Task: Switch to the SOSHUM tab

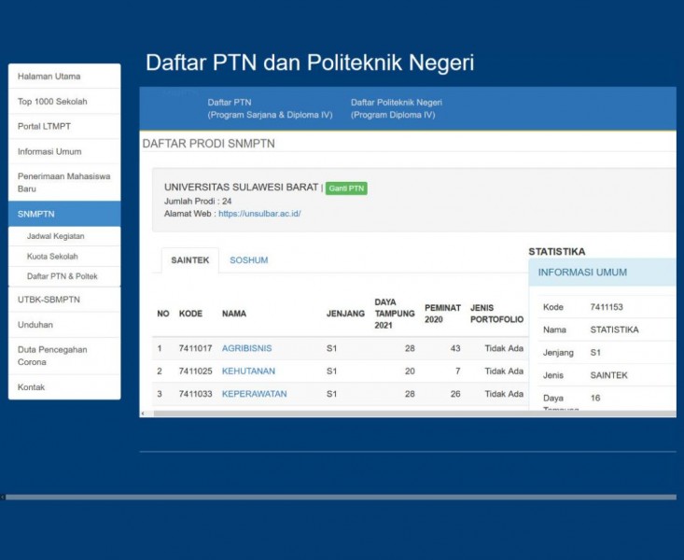Action: coord(248,260)
